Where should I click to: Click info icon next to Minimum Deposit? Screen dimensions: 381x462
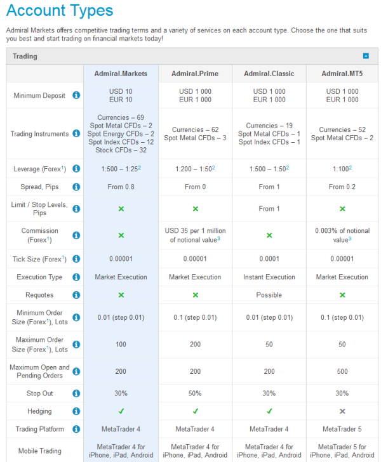(x=76, y=95)
